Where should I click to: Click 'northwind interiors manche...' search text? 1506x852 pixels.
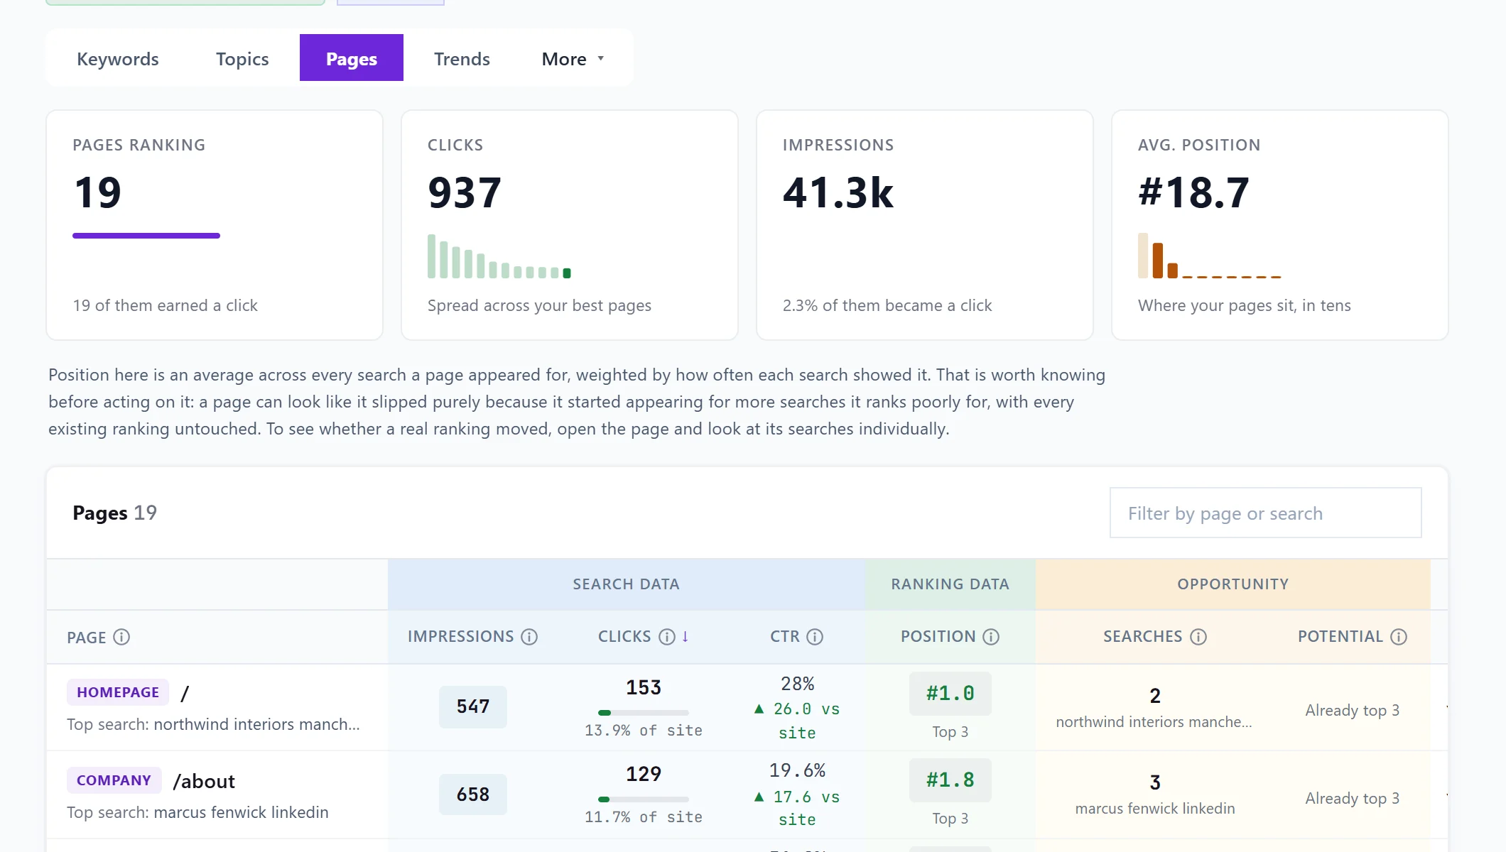pyautogui.click(x=1154, y=722)
